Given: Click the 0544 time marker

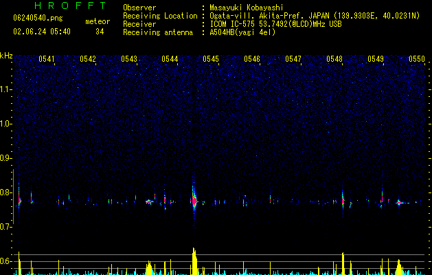Looking at the screenshot, I should 170,59.
